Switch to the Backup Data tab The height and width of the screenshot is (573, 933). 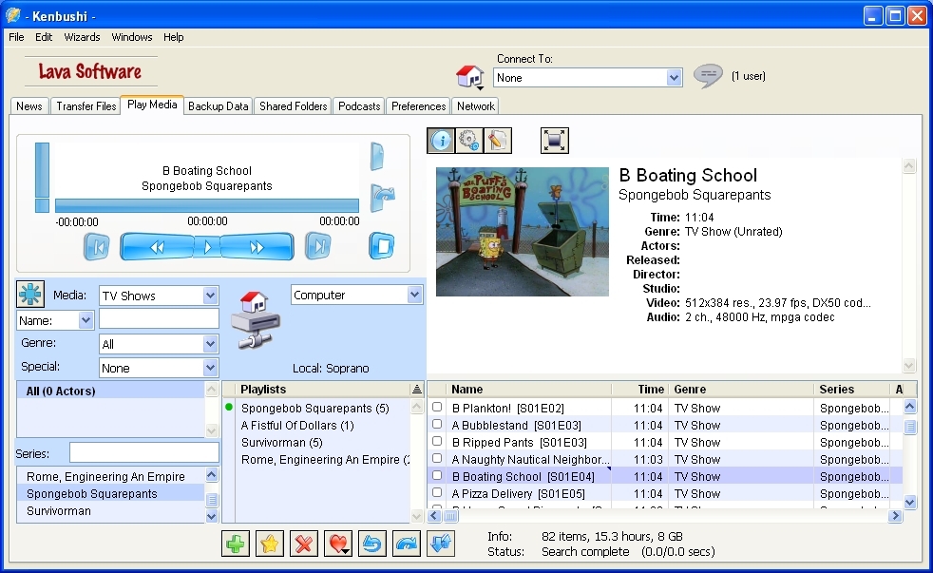click(x=219, y=105)
